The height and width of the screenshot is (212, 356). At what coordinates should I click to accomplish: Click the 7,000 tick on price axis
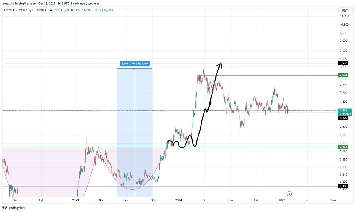344,41
